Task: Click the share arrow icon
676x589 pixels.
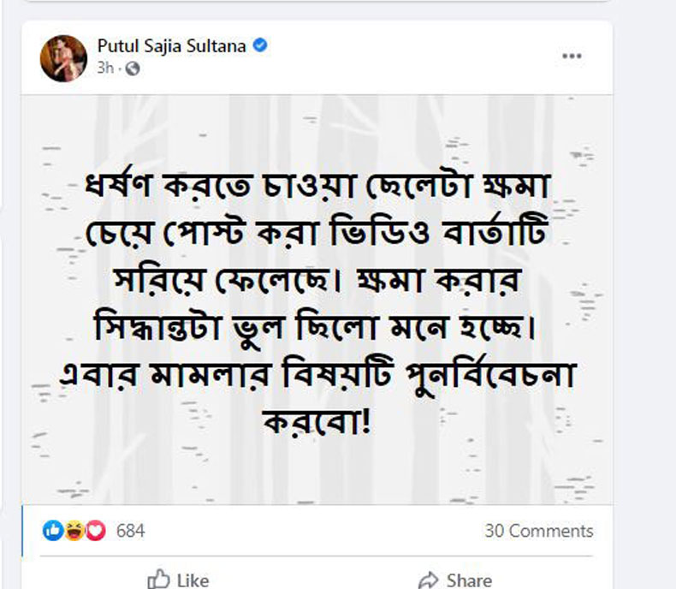Action: click(428, 580)
